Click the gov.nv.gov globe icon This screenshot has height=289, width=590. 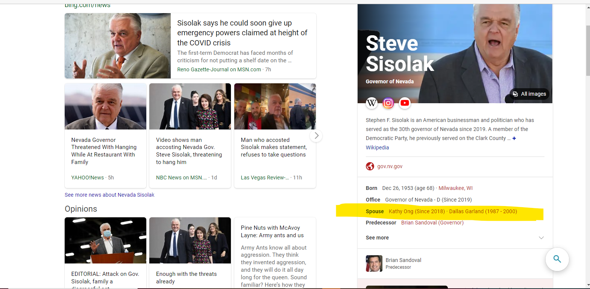click(x=370, y=166)
